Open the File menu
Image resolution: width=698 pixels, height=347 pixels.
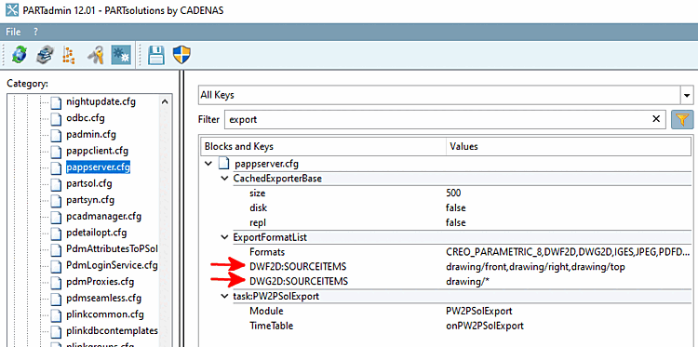click(13, 32)
